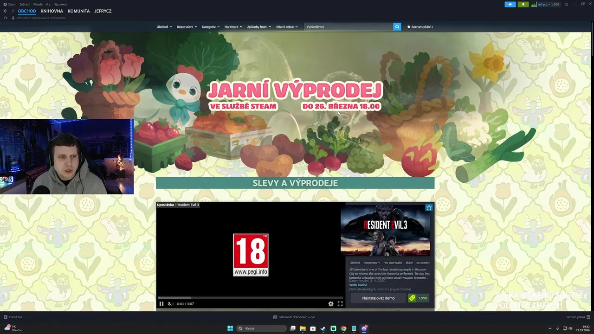Show hidden system tray icons
Screen dimensions: 594x334
pyautogui.click(x=550, y=328)
